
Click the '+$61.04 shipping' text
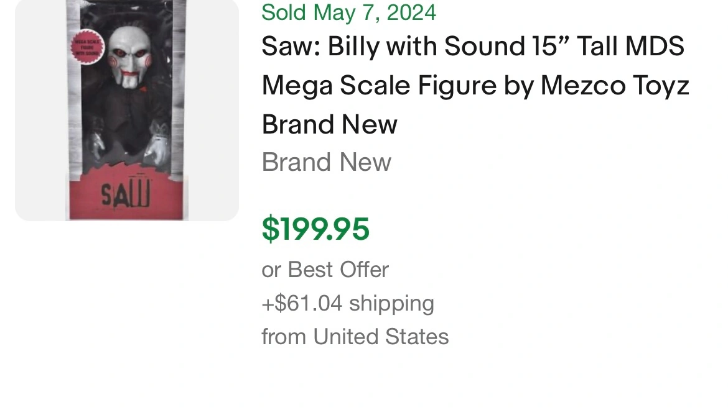click(348, 303)
